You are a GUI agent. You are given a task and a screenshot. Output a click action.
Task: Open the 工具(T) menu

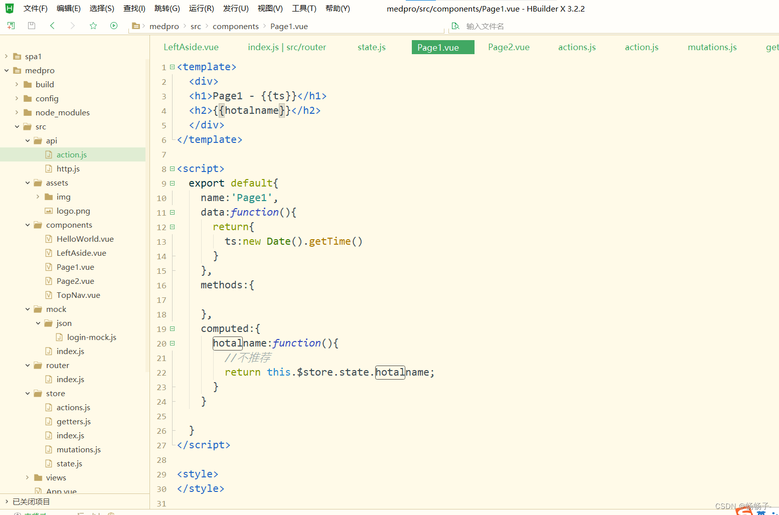(304, 9)
